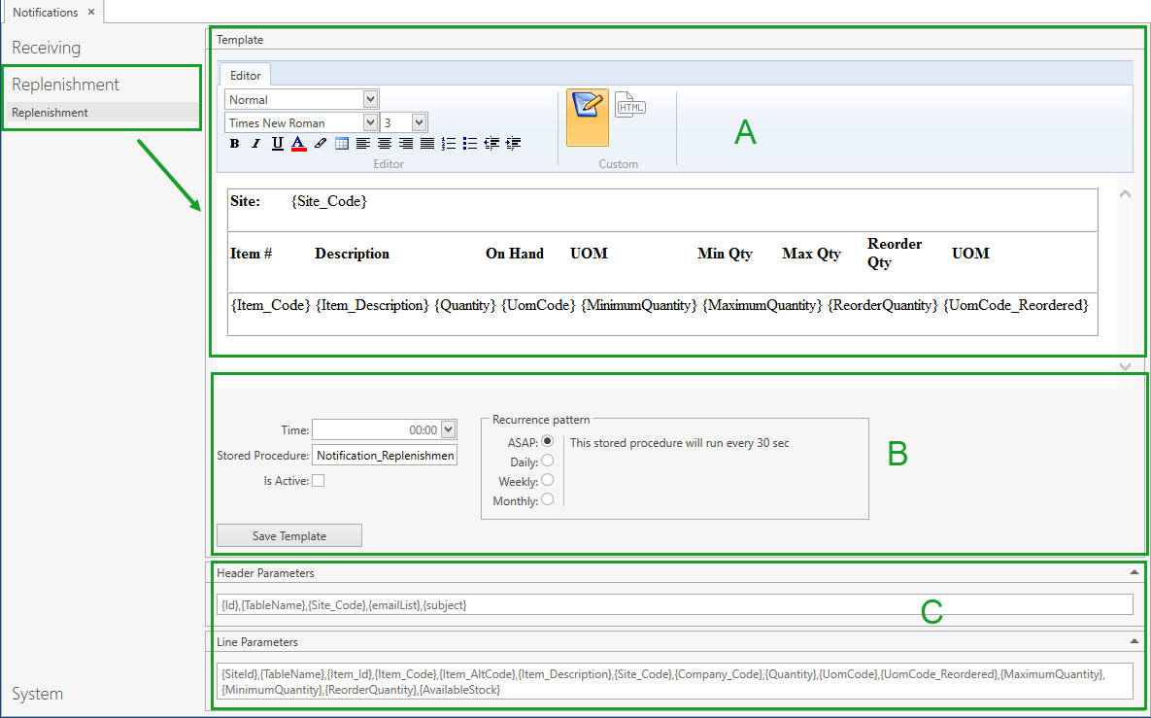Underline the selected text
Viewport: 1151px width, 718px height.
tap(277, 144)
